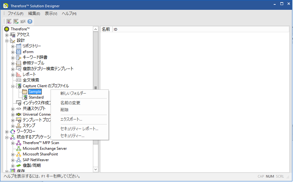293x182 pixels.
Task: Expand the 参照テーブル node
Action: click(13, 64)
